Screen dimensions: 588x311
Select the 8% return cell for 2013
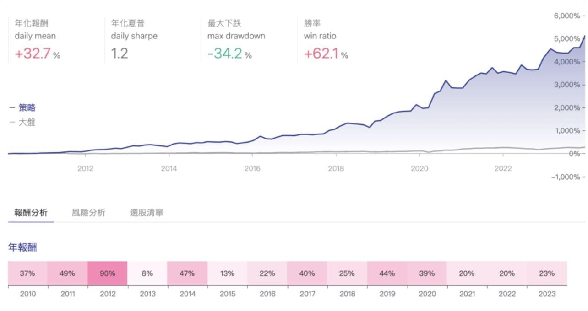tap(147, 273)
